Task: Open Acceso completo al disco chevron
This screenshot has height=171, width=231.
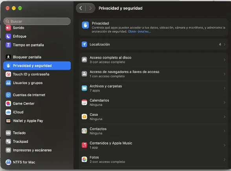Action: pyautogui.click(x=225, y=60)
